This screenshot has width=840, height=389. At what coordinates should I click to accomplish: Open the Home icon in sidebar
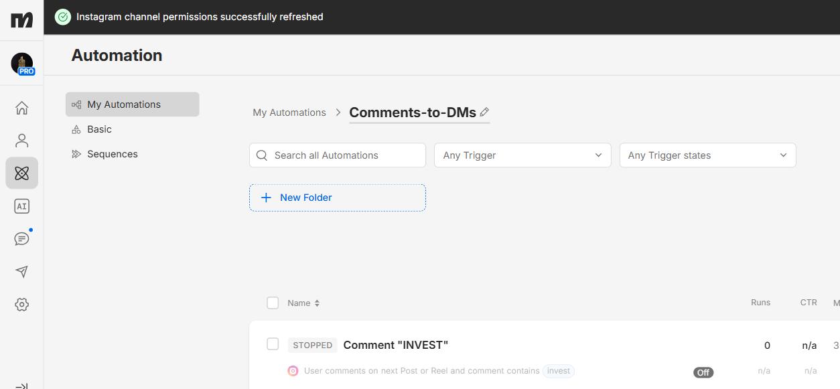[x=21, y=108]
